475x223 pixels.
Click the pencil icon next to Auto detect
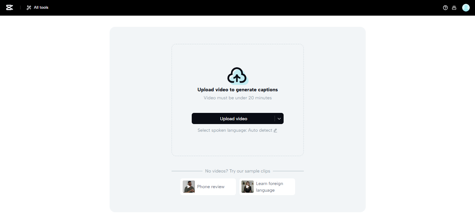pyautogui.click(x=275, y=130)
